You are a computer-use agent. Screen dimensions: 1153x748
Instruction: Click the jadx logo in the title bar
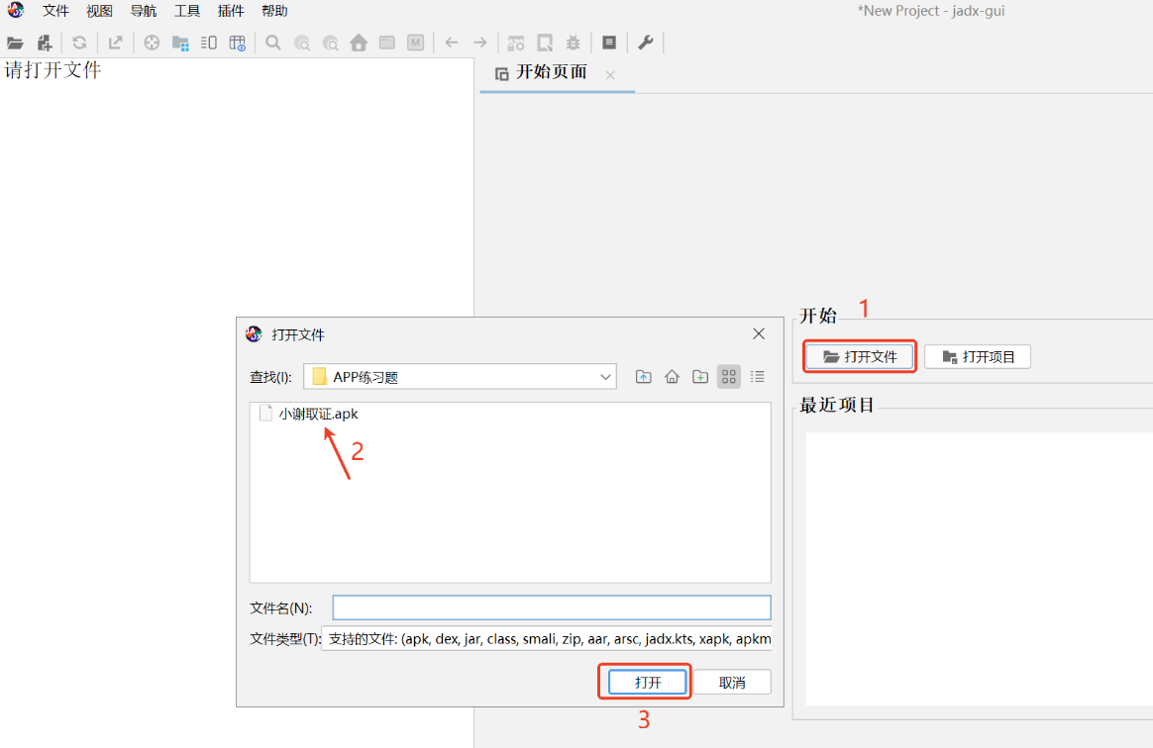point(16,10)
